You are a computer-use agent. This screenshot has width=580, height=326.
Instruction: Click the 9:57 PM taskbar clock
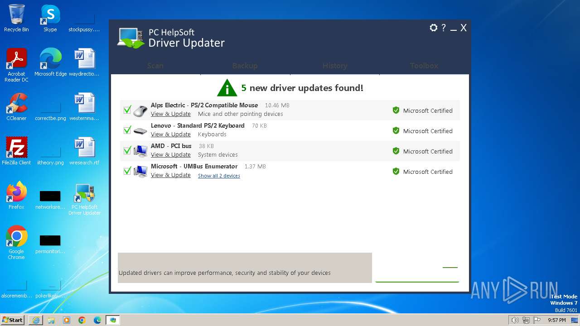pos(557,320)
